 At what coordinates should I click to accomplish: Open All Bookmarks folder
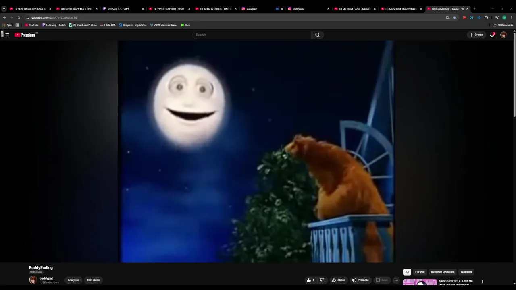503,25
